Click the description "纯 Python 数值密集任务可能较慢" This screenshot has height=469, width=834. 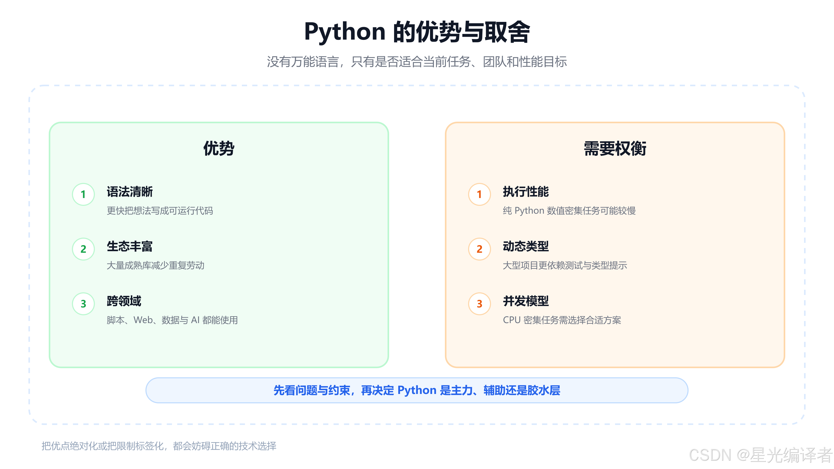tap(569, 211)
